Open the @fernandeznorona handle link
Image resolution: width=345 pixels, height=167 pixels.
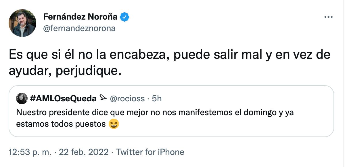79,28
